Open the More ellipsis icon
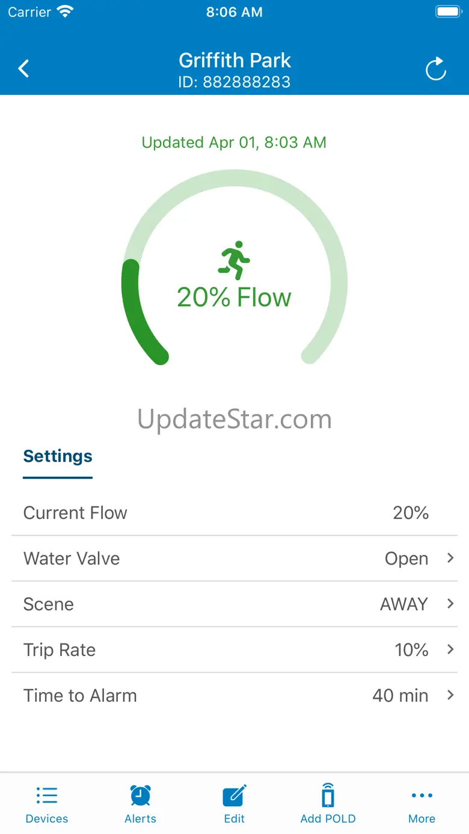Screen dimensions: 469x834 coord(421,796)
